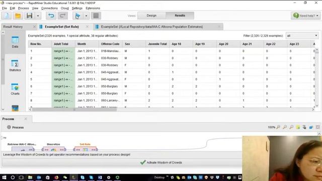This screenshot has height=181, width=322.
Task: Select the 060-Larceny cell in row 8
Action: (x=111, y=101)
